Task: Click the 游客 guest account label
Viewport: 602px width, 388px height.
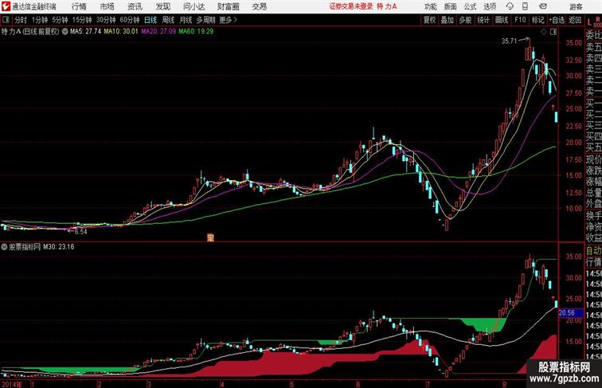Action: click(x=576, y=6)
